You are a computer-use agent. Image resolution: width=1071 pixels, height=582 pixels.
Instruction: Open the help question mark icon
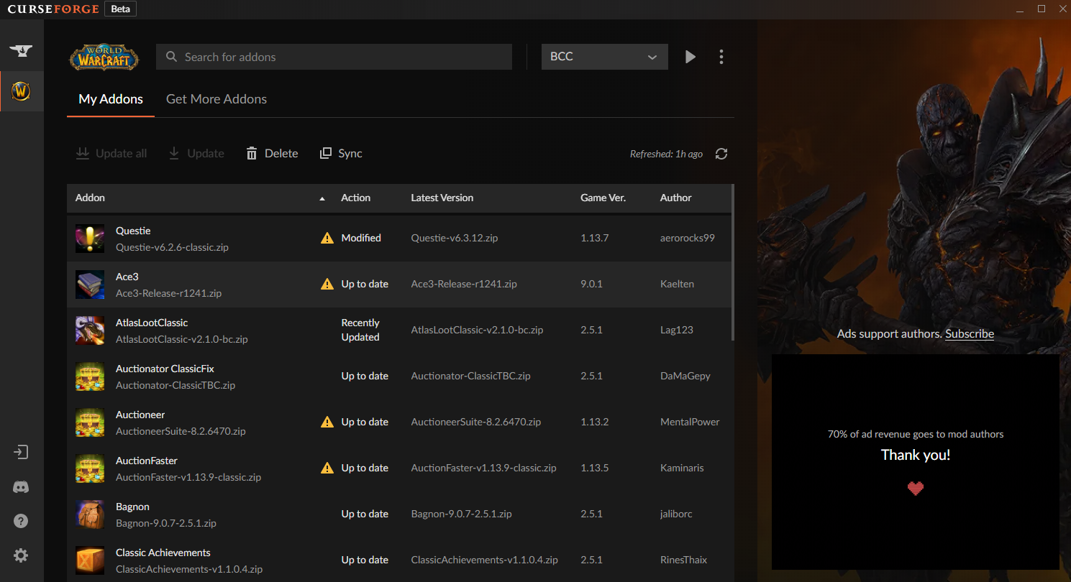coord(21,521)
